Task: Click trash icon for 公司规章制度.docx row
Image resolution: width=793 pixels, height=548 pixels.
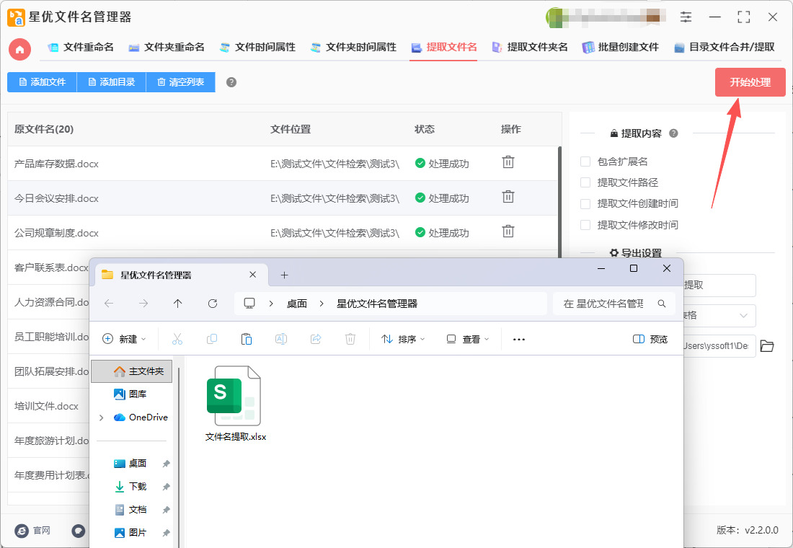Action: click(x=508, y=231)
